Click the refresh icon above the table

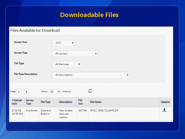(90, 91)
